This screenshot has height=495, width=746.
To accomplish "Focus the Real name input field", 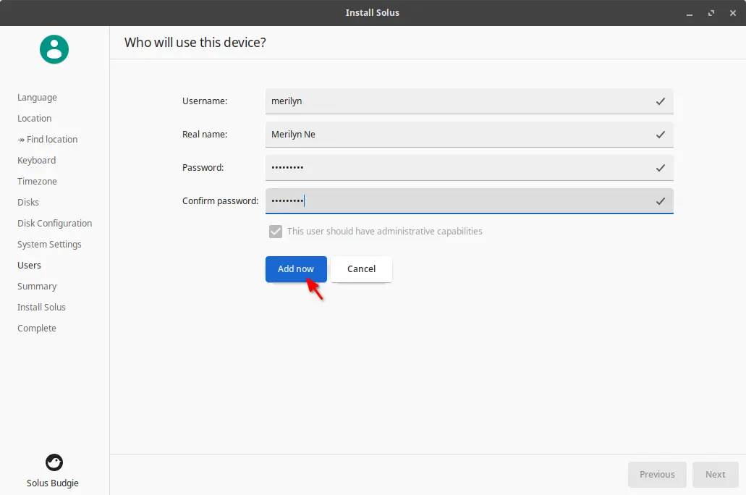I will (469, 135).
